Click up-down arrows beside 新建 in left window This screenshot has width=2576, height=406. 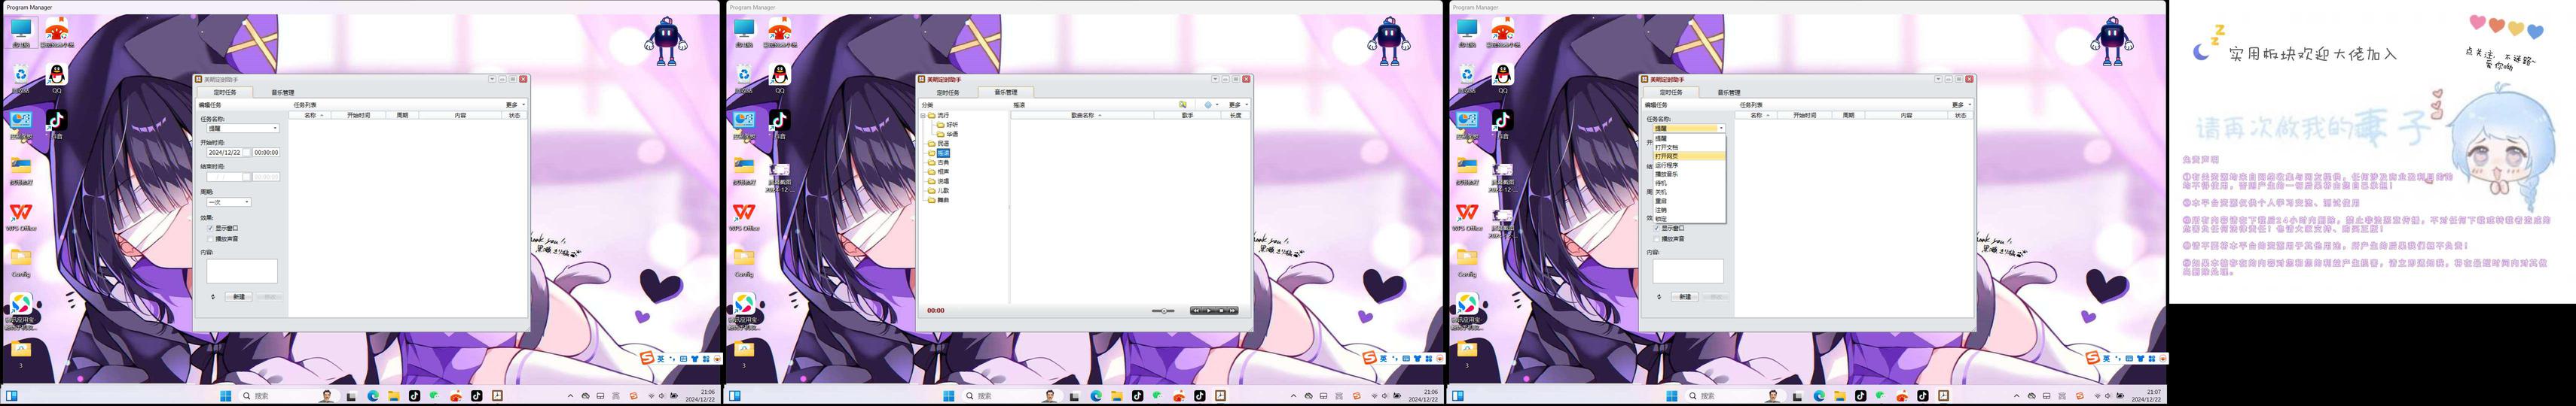point(213,296)
